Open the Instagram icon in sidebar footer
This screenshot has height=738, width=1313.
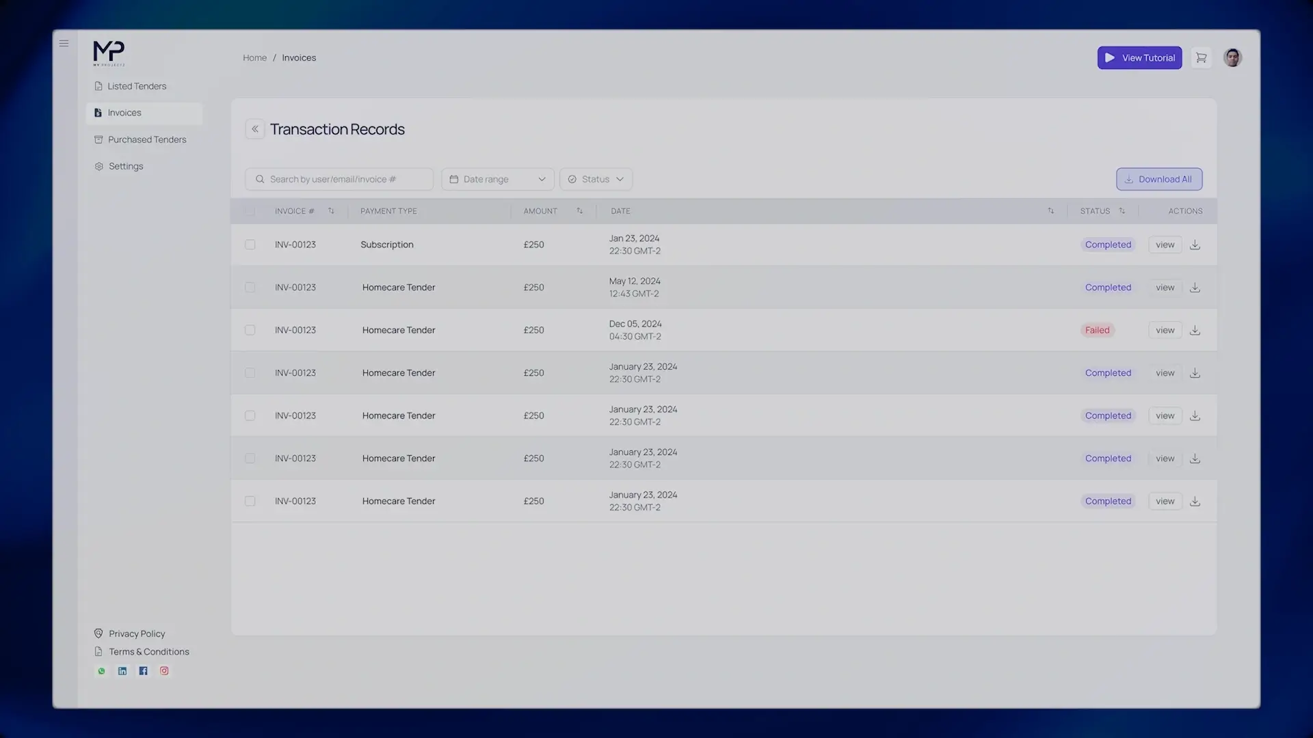point(164,671)
